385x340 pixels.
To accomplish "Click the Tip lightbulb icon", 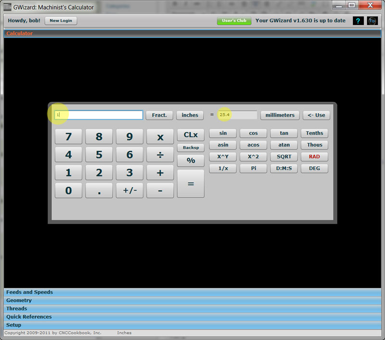I will coord(372,21).
